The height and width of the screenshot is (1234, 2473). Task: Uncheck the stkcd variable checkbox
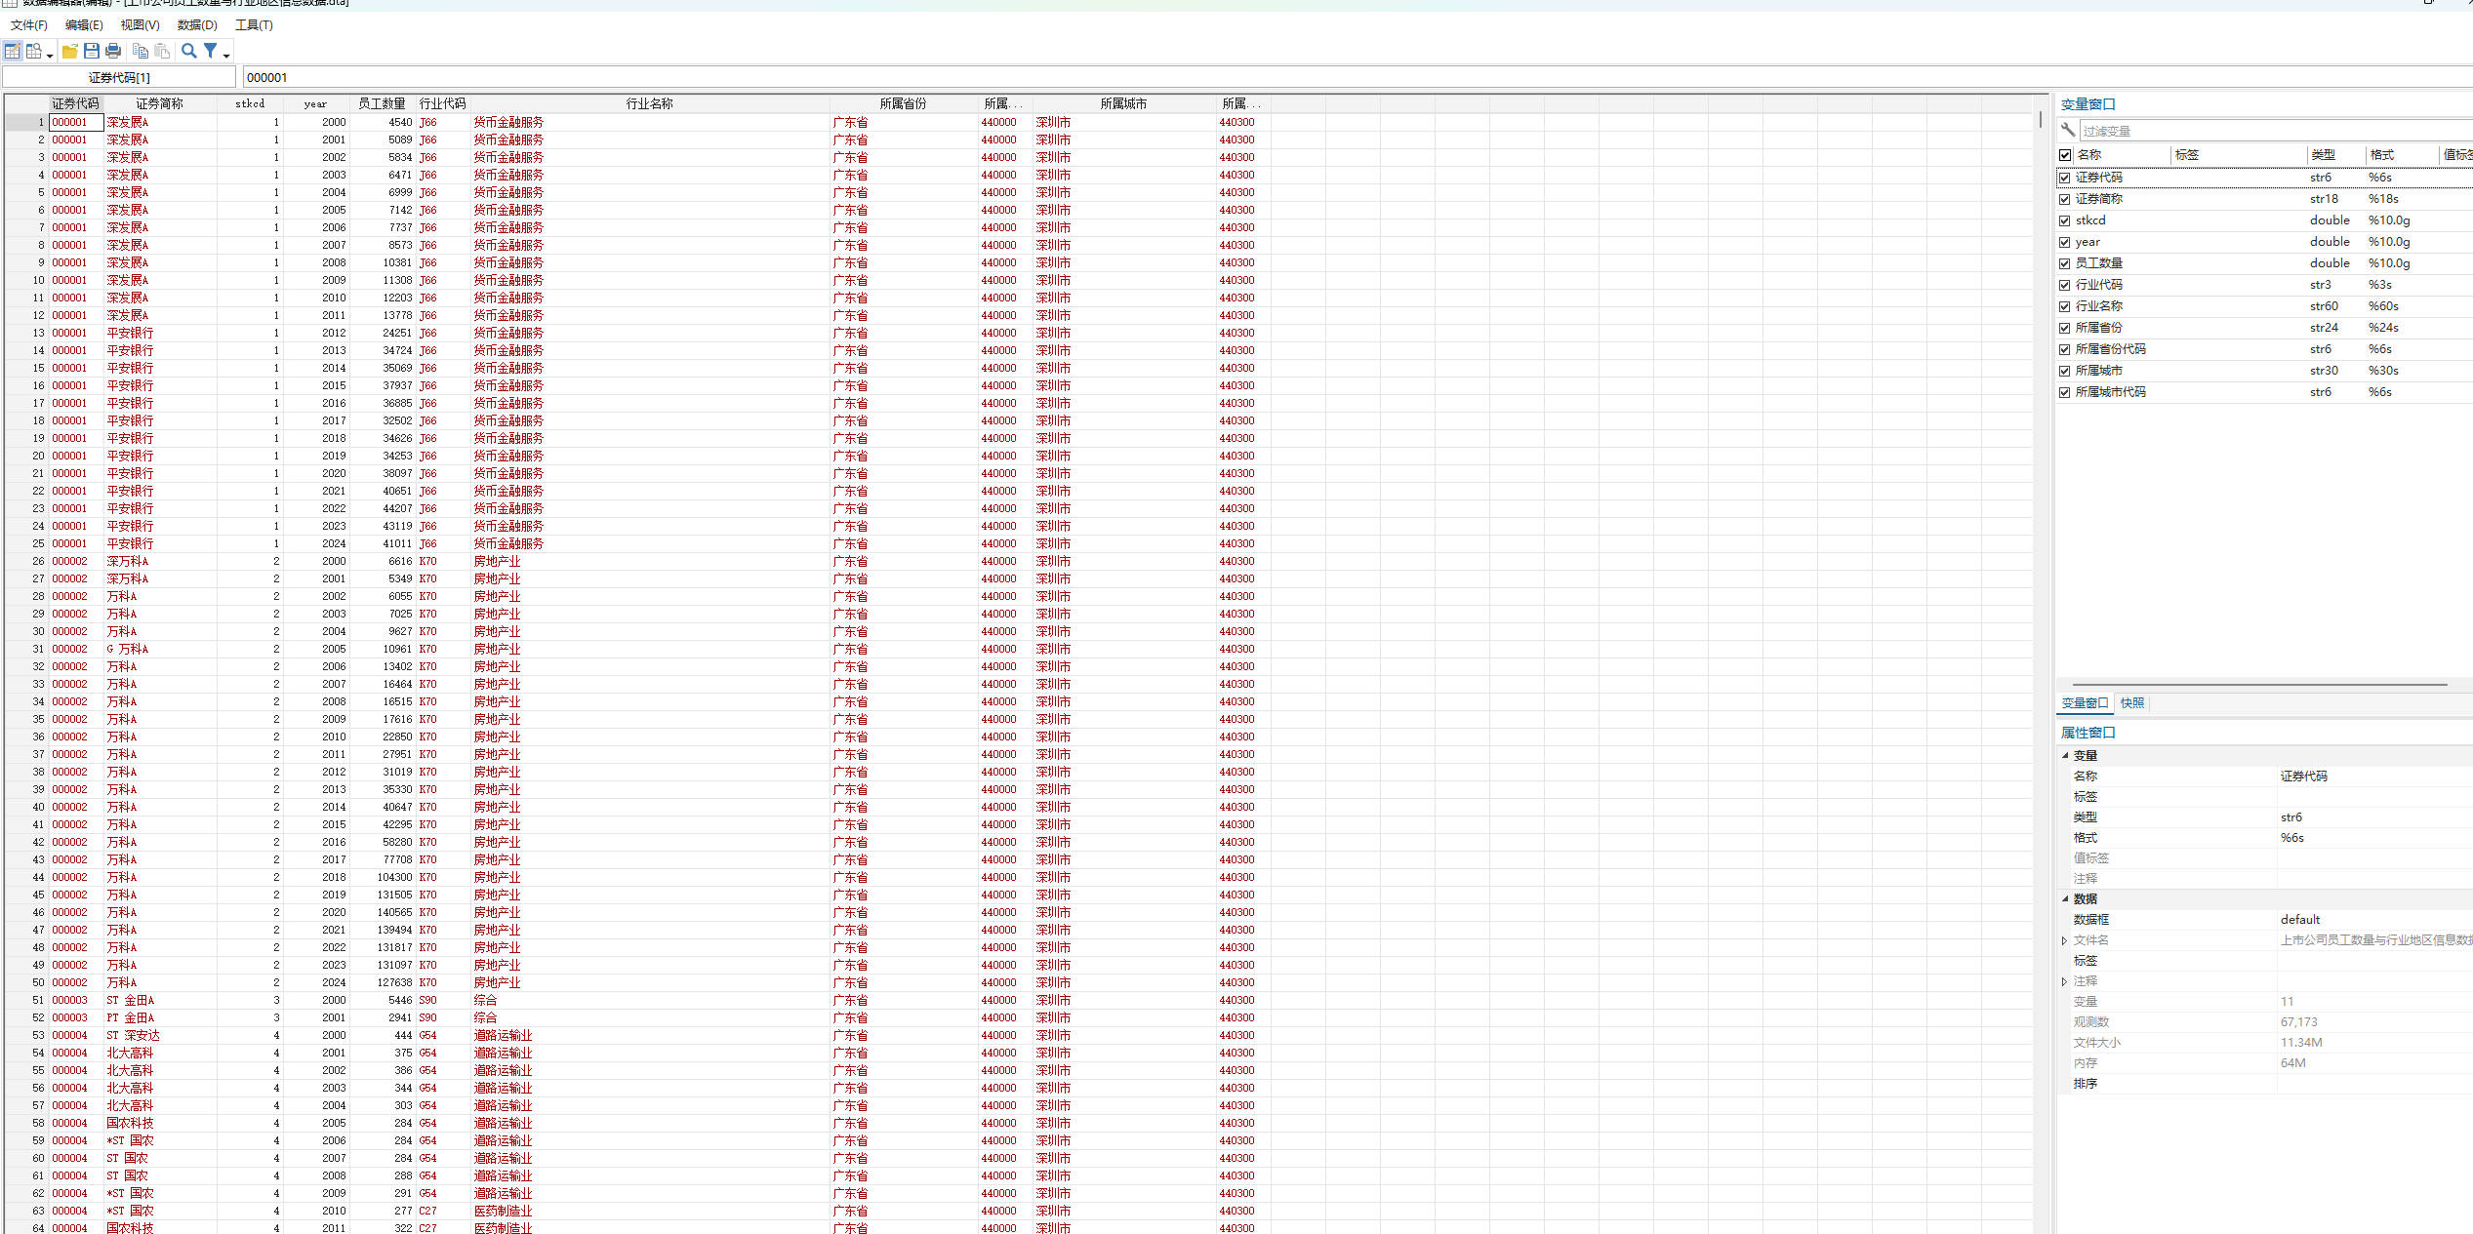click(2065, 220)
